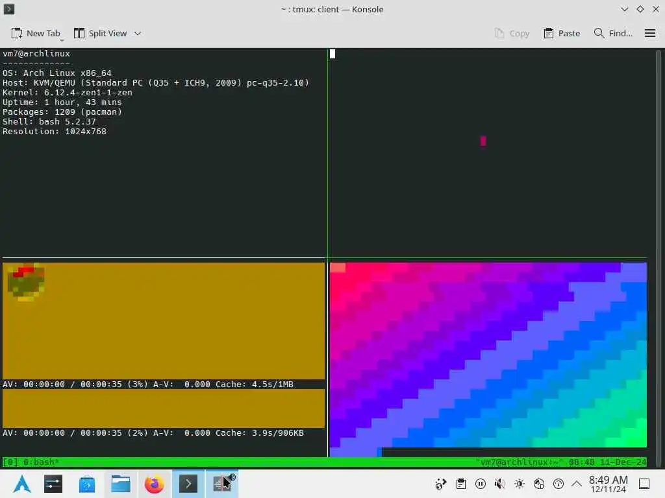Click the Konsole terminal vertical scrollbar

(x=659, y=258)
